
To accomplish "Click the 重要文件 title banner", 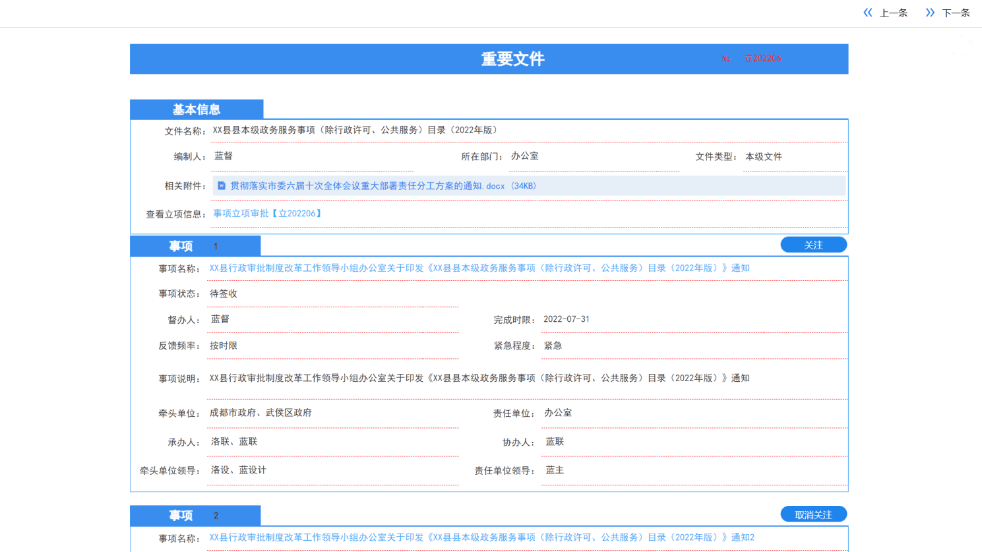I will click(489, 59).
